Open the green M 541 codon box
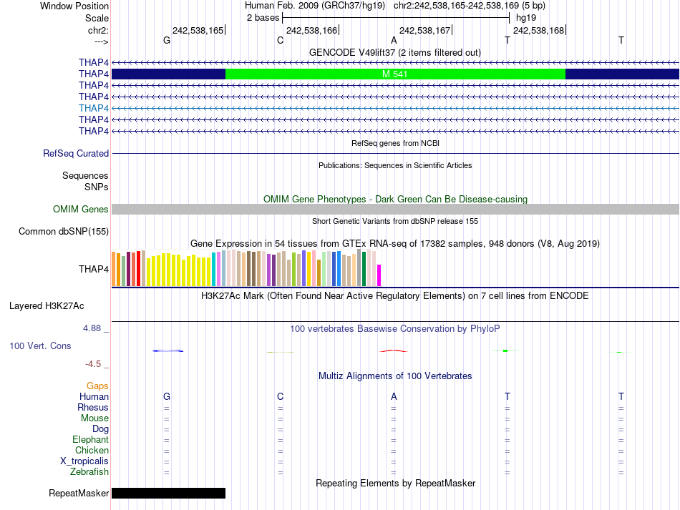 (x=395, y=74)
